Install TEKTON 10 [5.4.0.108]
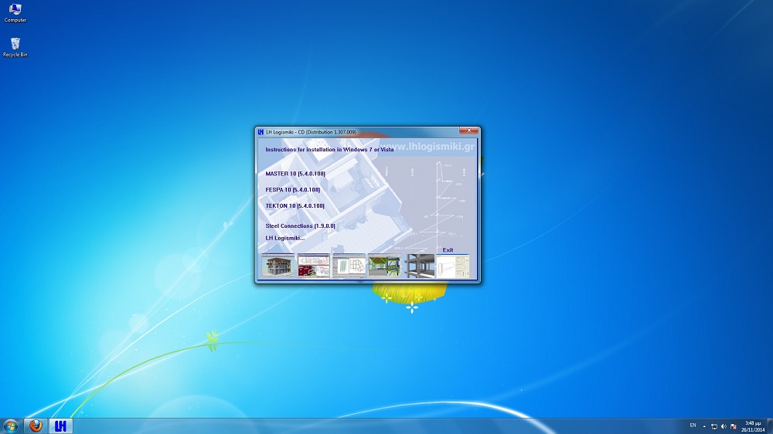This screenshot has width=773, height=434. tap(295, 206)
